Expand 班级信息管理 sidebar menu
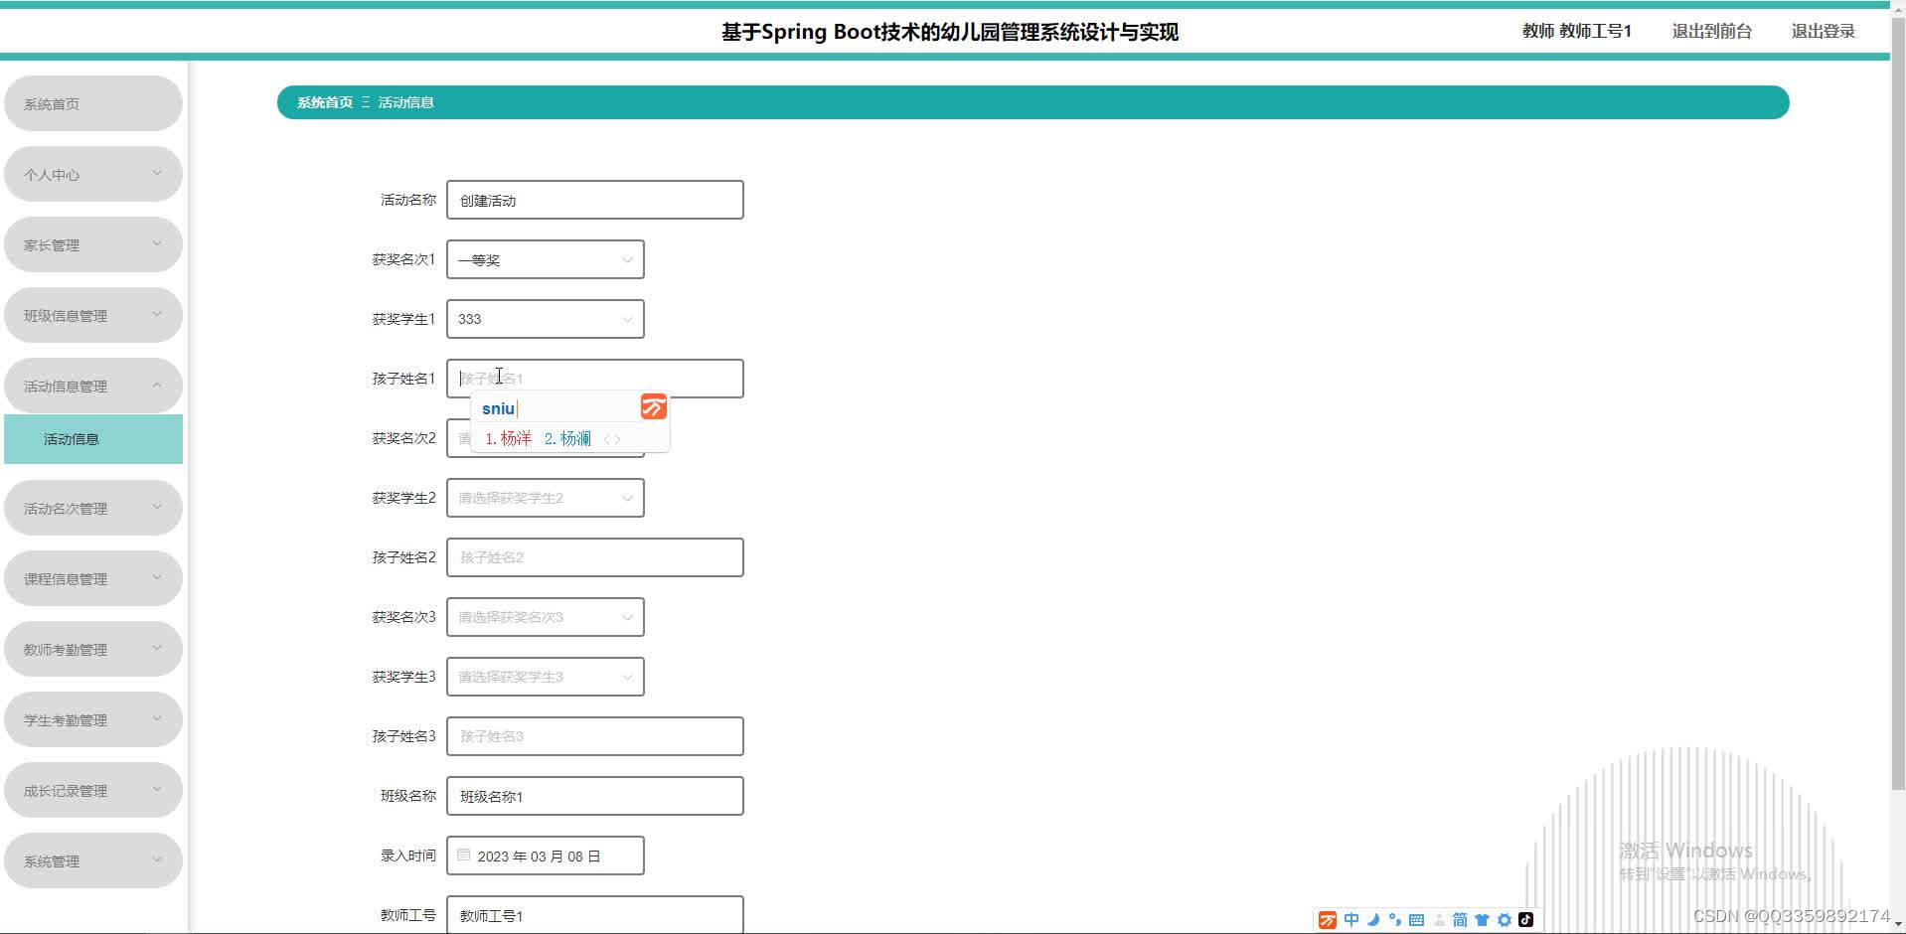 [93, 315]
